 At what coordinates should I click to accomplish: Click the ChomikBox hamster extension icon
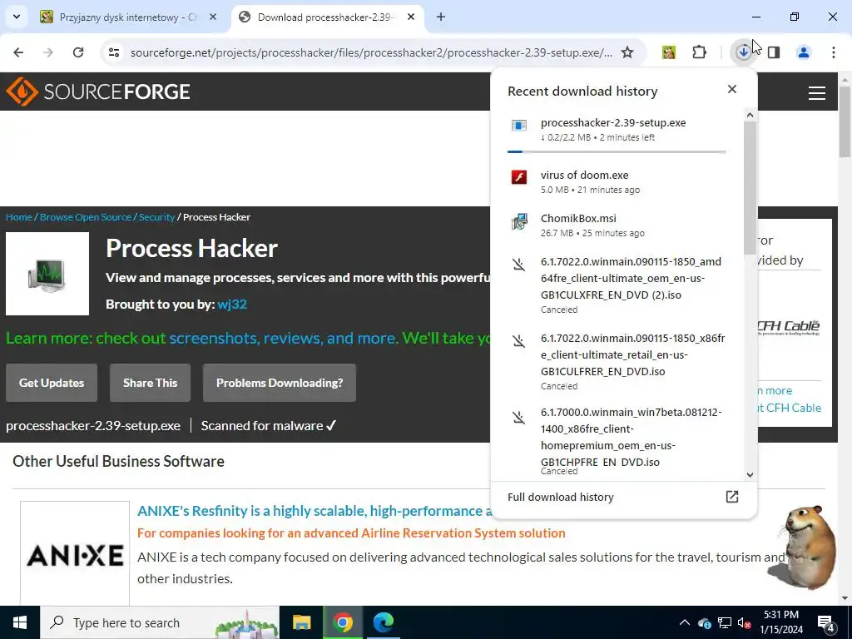[669, 52]
